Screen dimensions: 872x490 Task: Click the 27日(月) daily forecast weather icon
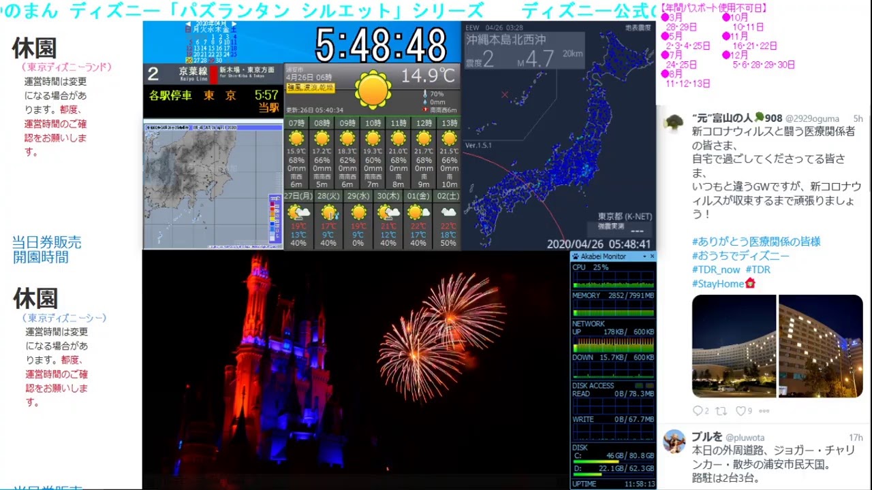[x=298, y=212]
